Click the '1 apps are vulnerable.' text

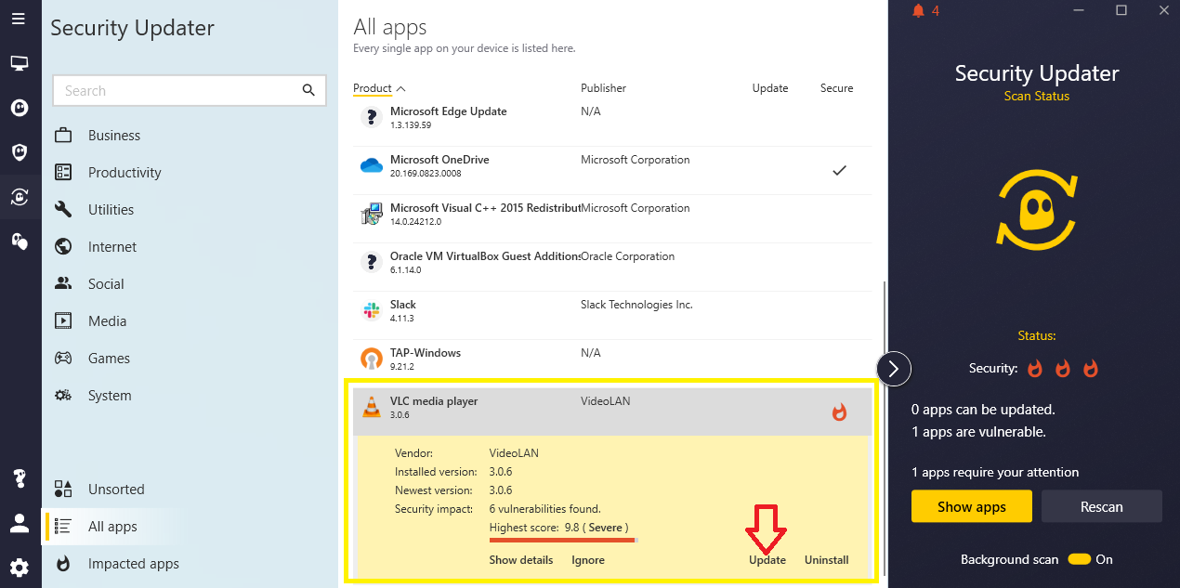coord(978,432)
